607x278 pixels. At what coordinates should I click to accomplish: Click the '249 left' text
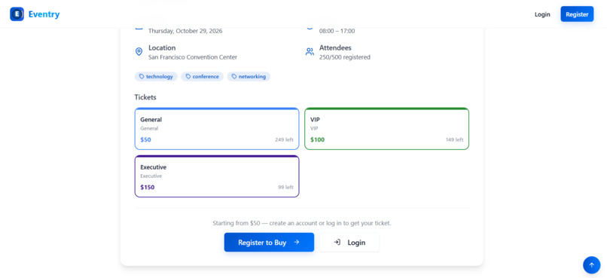coord(284,140)
